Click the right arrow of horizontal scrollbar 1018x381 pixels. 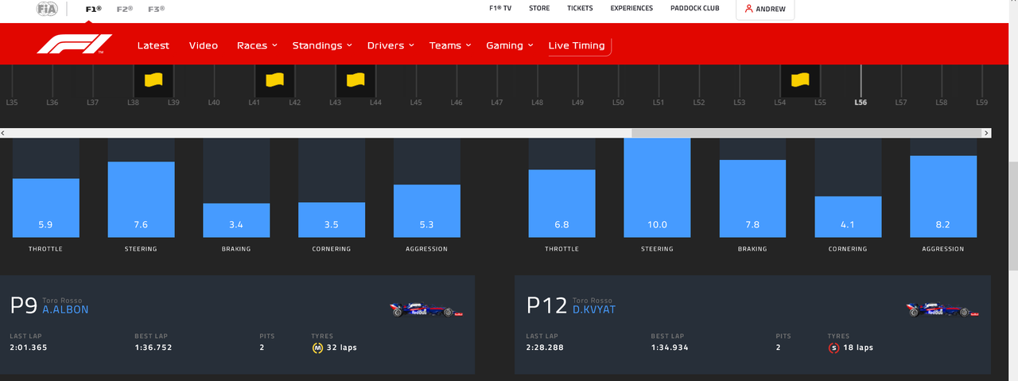point(986,133)
